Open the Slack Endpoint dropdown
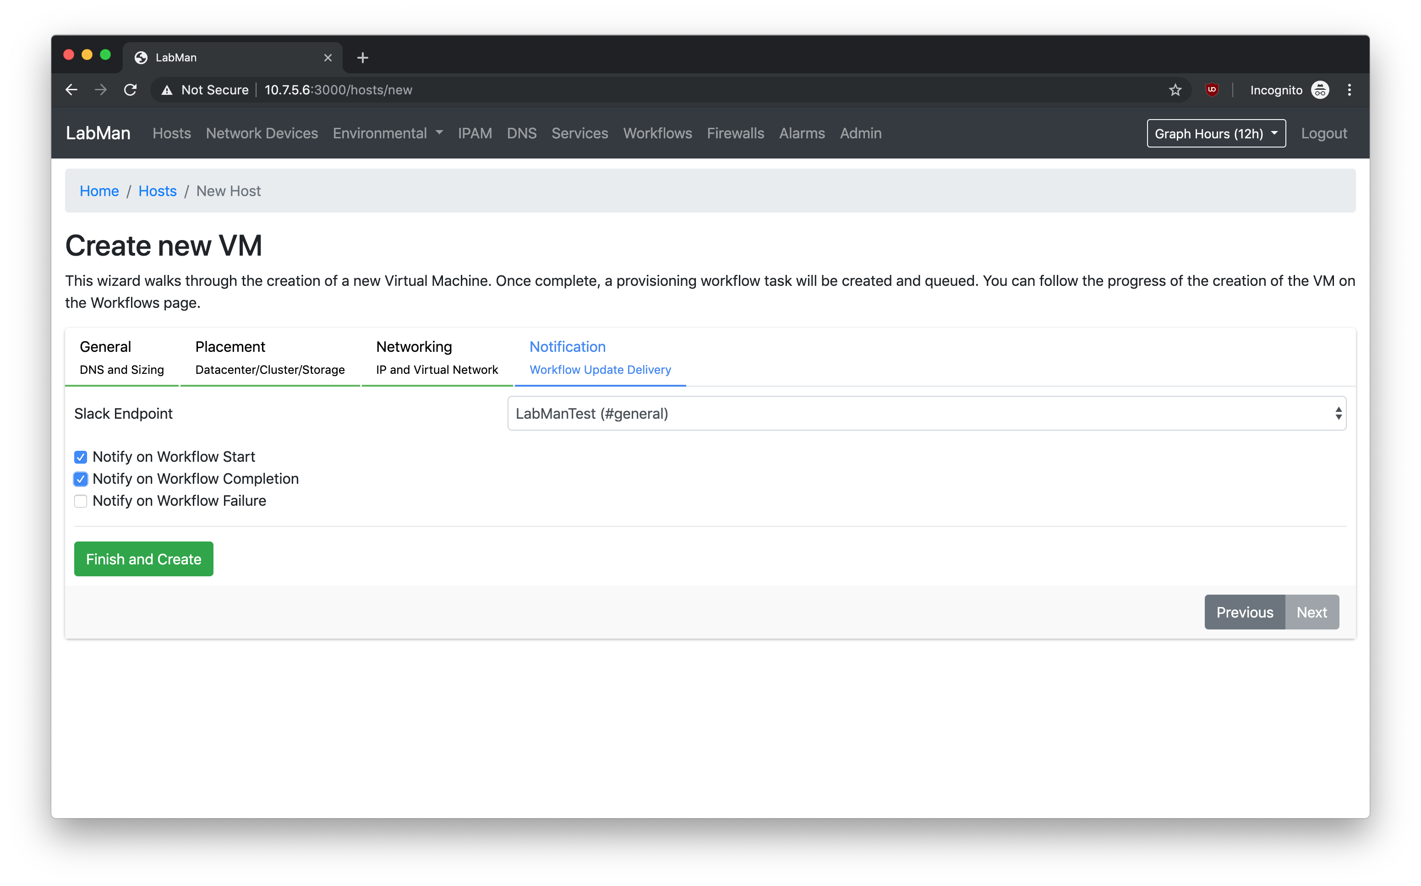The image size is (1421, 886). pyautogui.click(x=926, y=414)
